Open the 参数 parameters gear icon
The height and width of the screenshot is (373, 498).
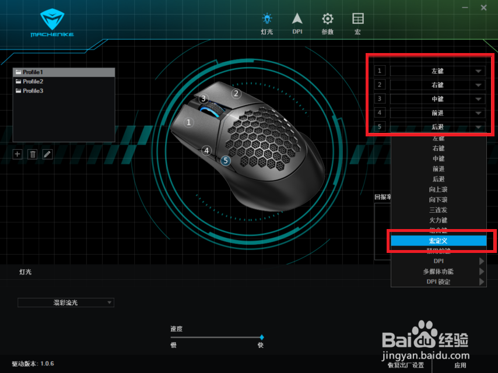(328, 24)
